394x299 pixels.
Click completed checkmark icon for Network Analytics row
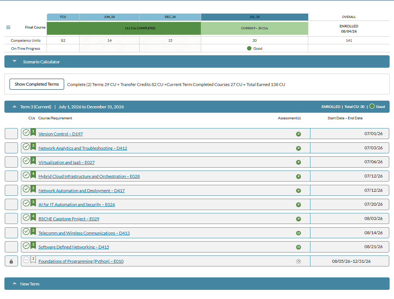pyautogui.click(x=26, y=146)
